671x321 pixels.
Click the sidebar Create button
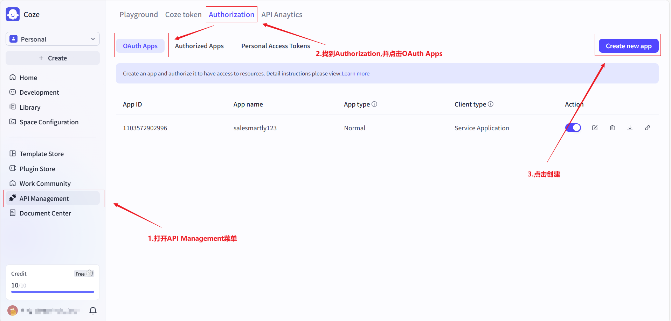coord(53,58)
